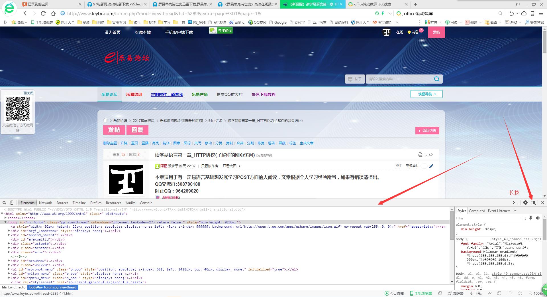Viewport: 547px width, 297px height.
Task: Click the 截图 screenshot toolbar icon
Action: tap(492, 22)
